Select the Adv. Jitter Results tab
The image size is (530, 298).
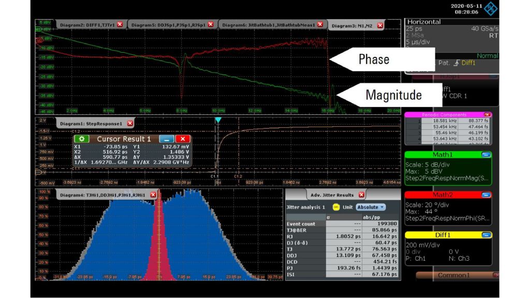[x=332, y=195]
